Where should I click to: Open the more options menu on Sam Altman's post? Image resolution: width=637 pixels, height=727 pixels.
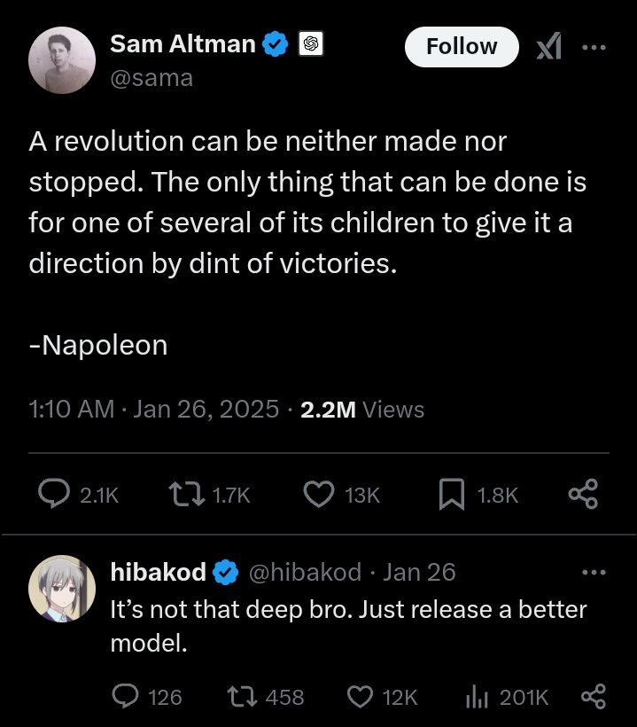click(593, 47)
